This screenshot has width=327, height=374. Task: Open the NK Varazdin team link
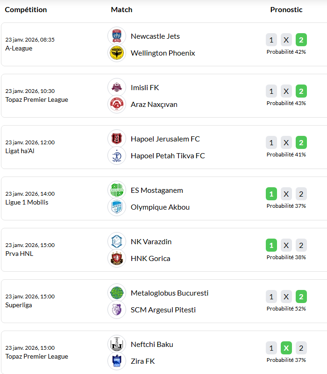point(151,242)
